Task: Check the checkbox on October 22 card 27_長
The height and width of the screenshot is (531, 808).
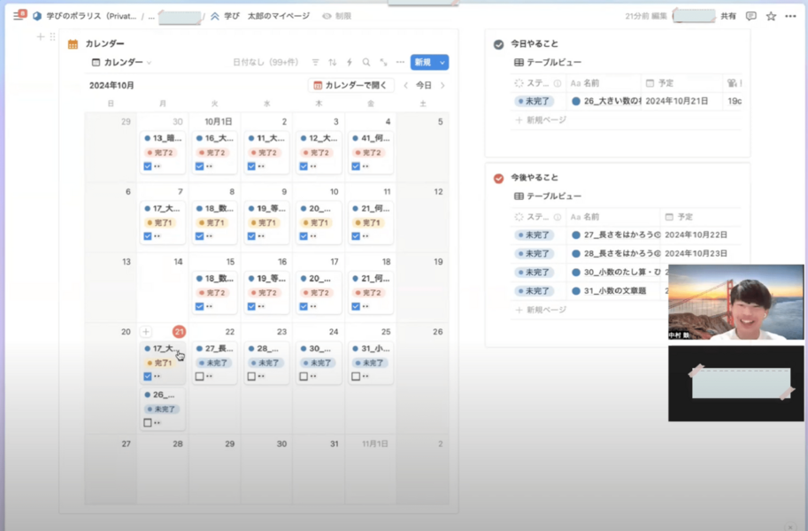Action: 200,376
